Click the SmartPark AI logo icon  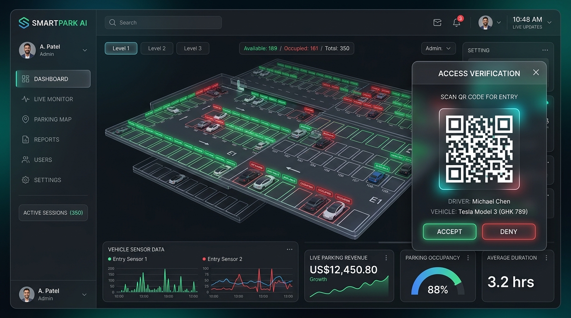click(24, 23)
